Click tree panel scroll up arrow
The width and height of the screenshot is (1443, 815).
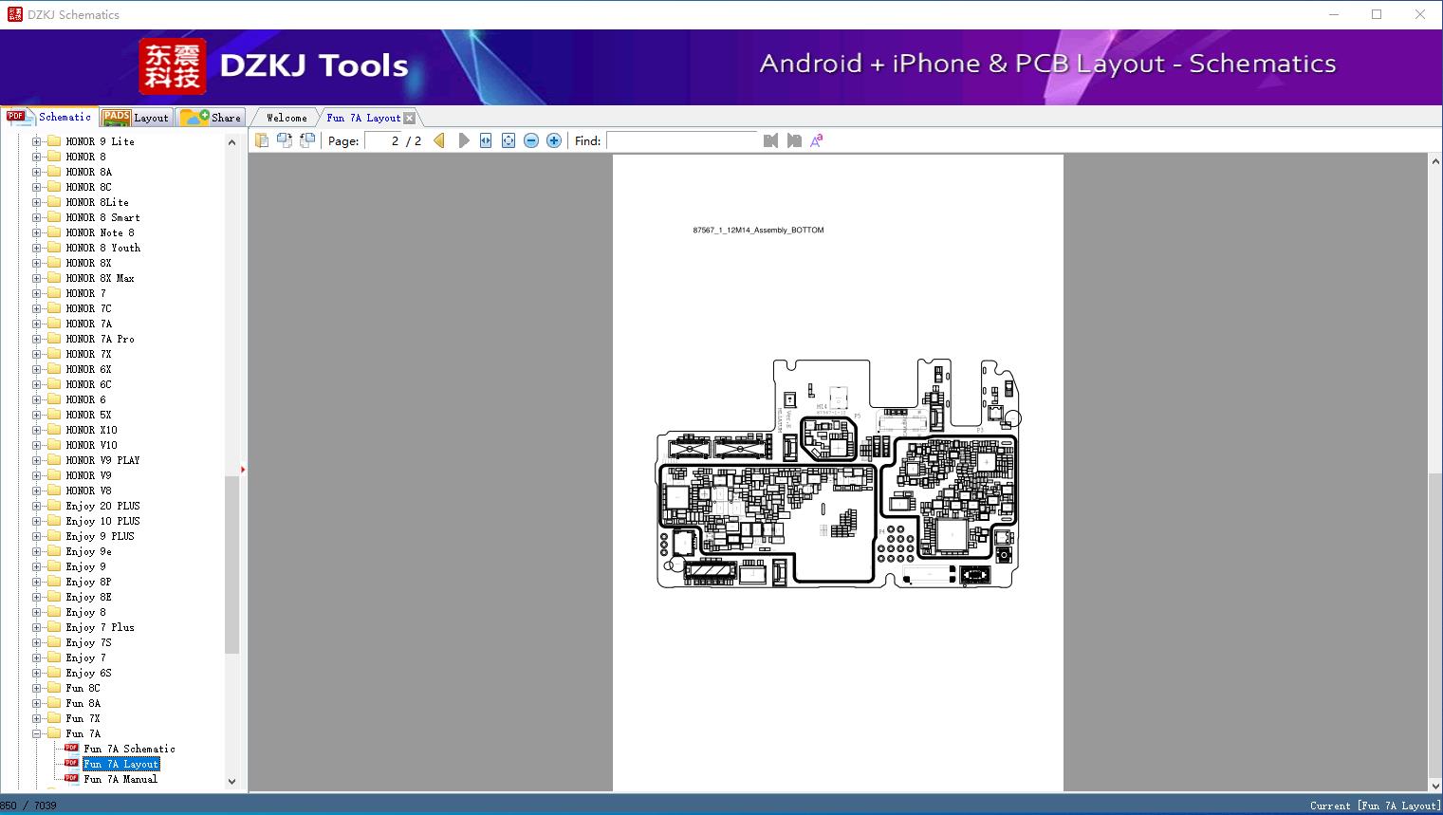pyautogui.click(x=231, y=142)
